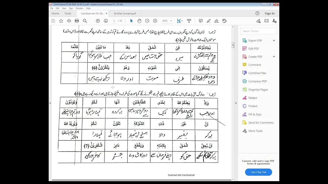Open the Protect tool
Screen dimensions: 328x184
pos(253,106)
